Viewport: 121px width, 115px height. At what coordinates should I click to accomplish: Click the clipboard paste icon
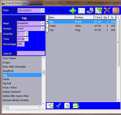click(x=76, y=106)
